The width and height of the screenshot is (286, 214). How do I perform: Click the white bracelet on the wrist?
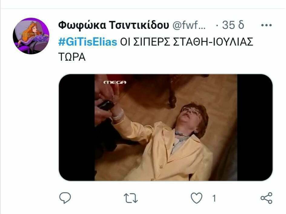tap(118, 116)
